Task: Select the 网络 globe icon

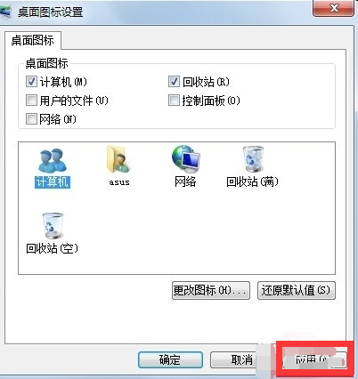Action: [186, 159]
